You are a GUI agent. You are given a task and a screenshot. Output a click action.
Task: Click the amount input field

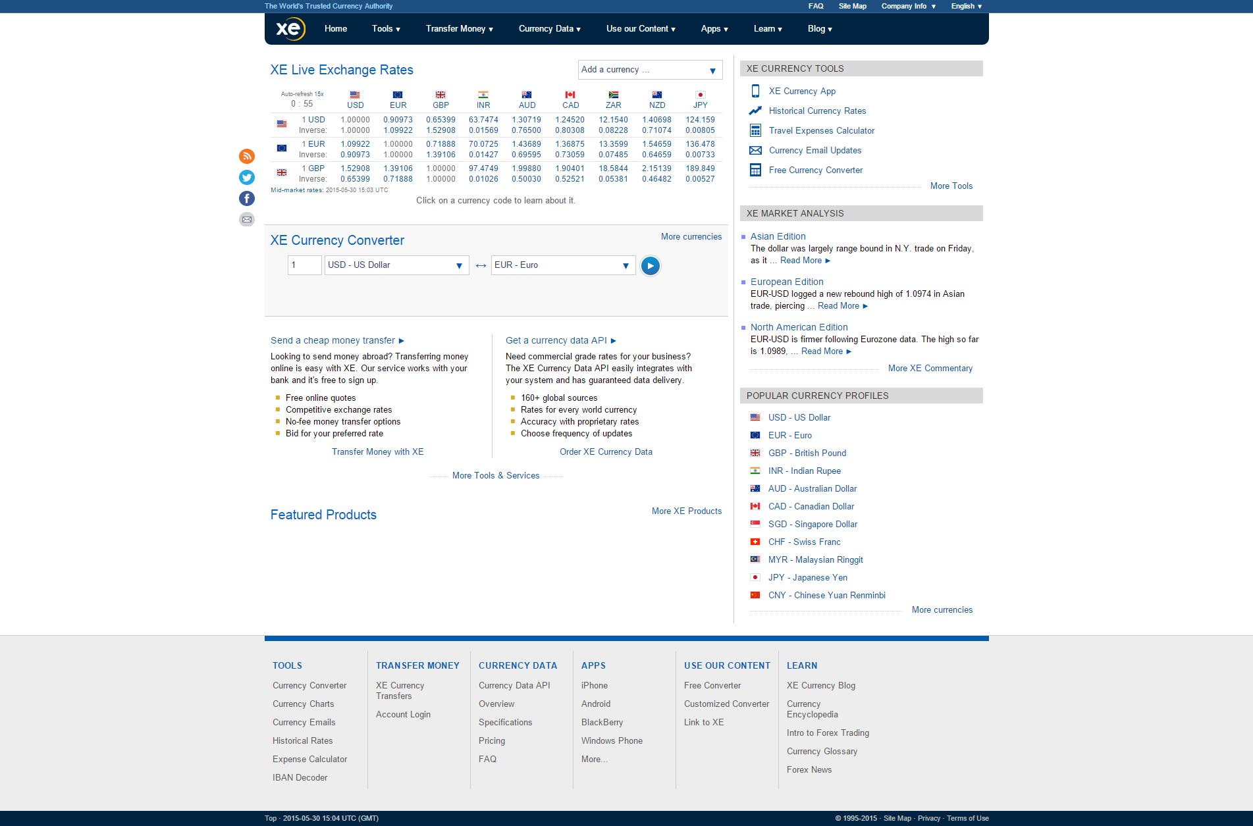pos(304,265)
